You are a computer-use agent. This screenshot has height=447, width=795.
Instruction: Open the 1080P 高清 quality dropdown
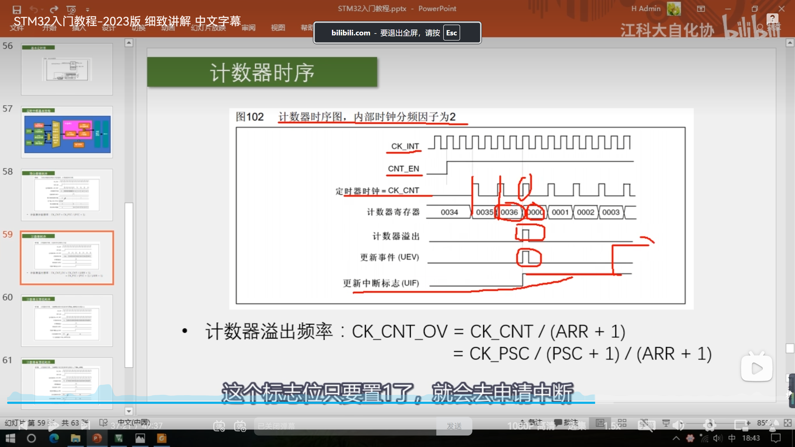pos(531,426)
